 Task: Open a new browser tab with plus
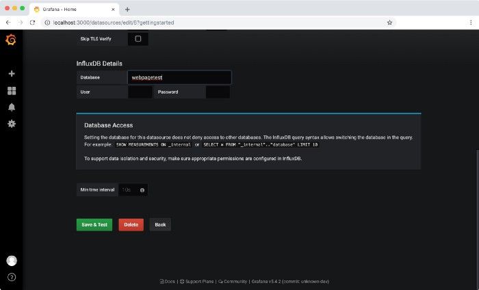pyautogui.click(x=127, y=10)
